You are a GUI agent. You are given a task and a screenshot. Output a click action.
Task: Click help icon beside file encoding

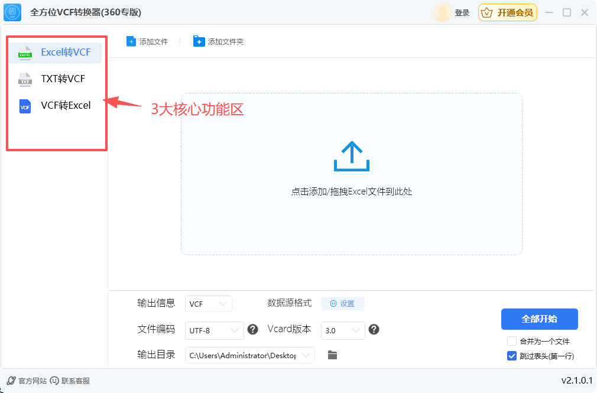tap(252, 330)
